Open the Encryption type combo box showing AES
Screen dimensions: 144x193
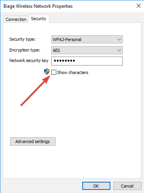[x=87, y=50]
